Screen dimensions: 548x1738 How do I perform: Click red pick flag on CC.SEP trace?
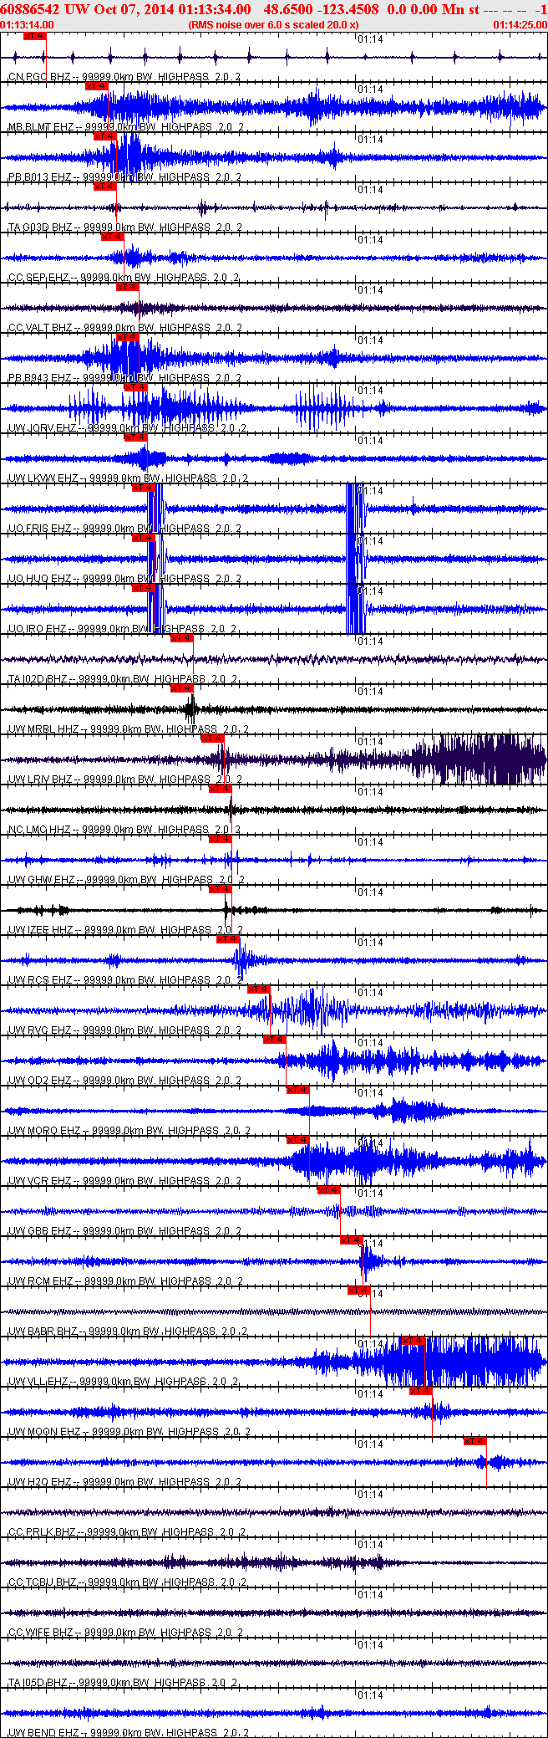(x=112, y=237)
